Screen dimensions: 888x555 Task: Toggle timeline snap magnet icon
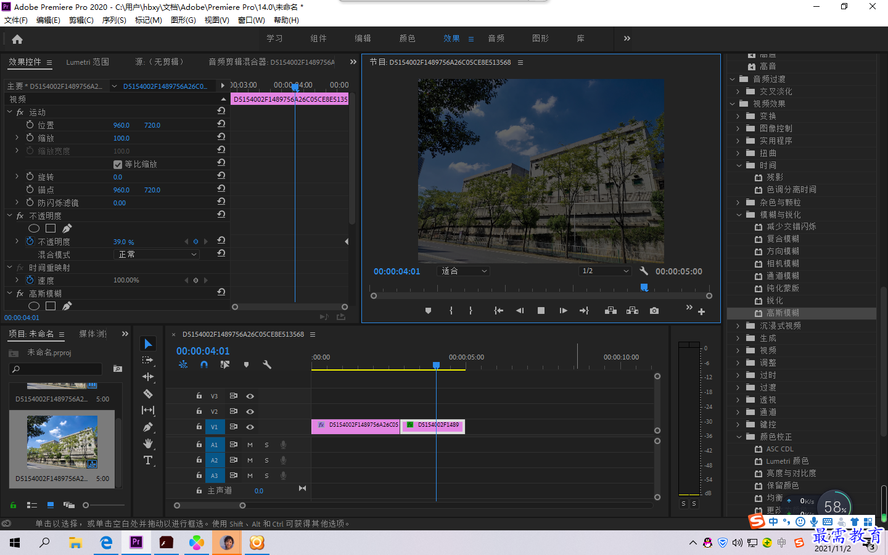point(204,365)
